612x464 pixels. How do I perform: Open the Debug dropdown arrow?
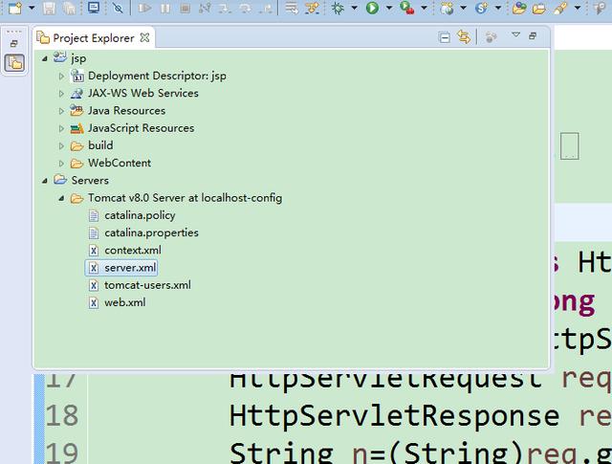coord(354,8)
